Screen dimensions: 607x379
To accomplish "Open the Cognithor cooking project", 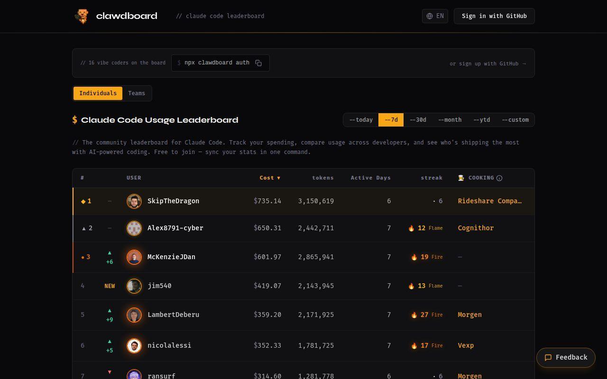I will [476, 228].
